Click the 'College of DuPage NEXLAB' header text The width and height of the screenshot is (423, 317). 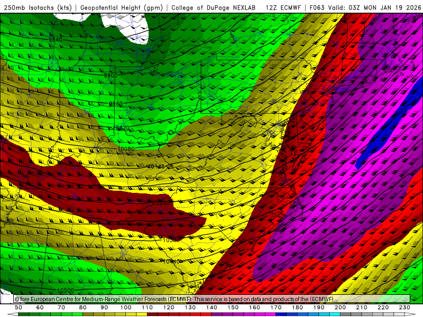pos(214,8)
